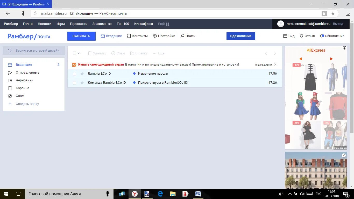Open Входящие in top navigation

click(111, 36)
